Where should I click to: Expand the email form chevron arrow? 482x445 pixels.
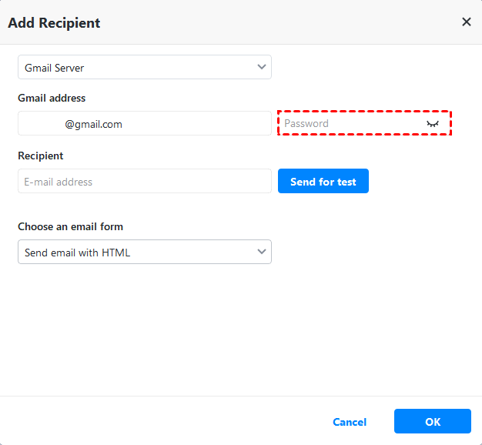[262, 252]
